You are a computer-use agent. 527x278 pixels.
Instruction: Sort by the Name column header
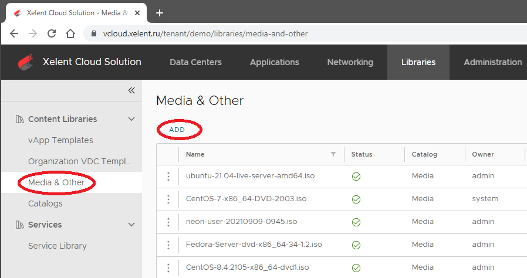195,154
